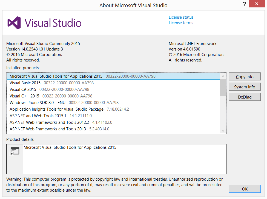
Task: Click the Copy Info button
Action: click(x=245, y=77)
